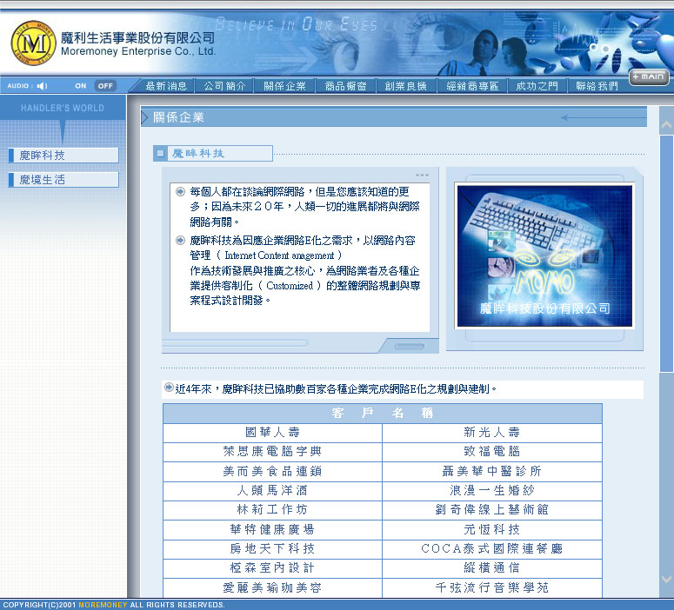Click the 國華人壽 table cell
Screen dimensions: 674x610
tap(272, 433)
